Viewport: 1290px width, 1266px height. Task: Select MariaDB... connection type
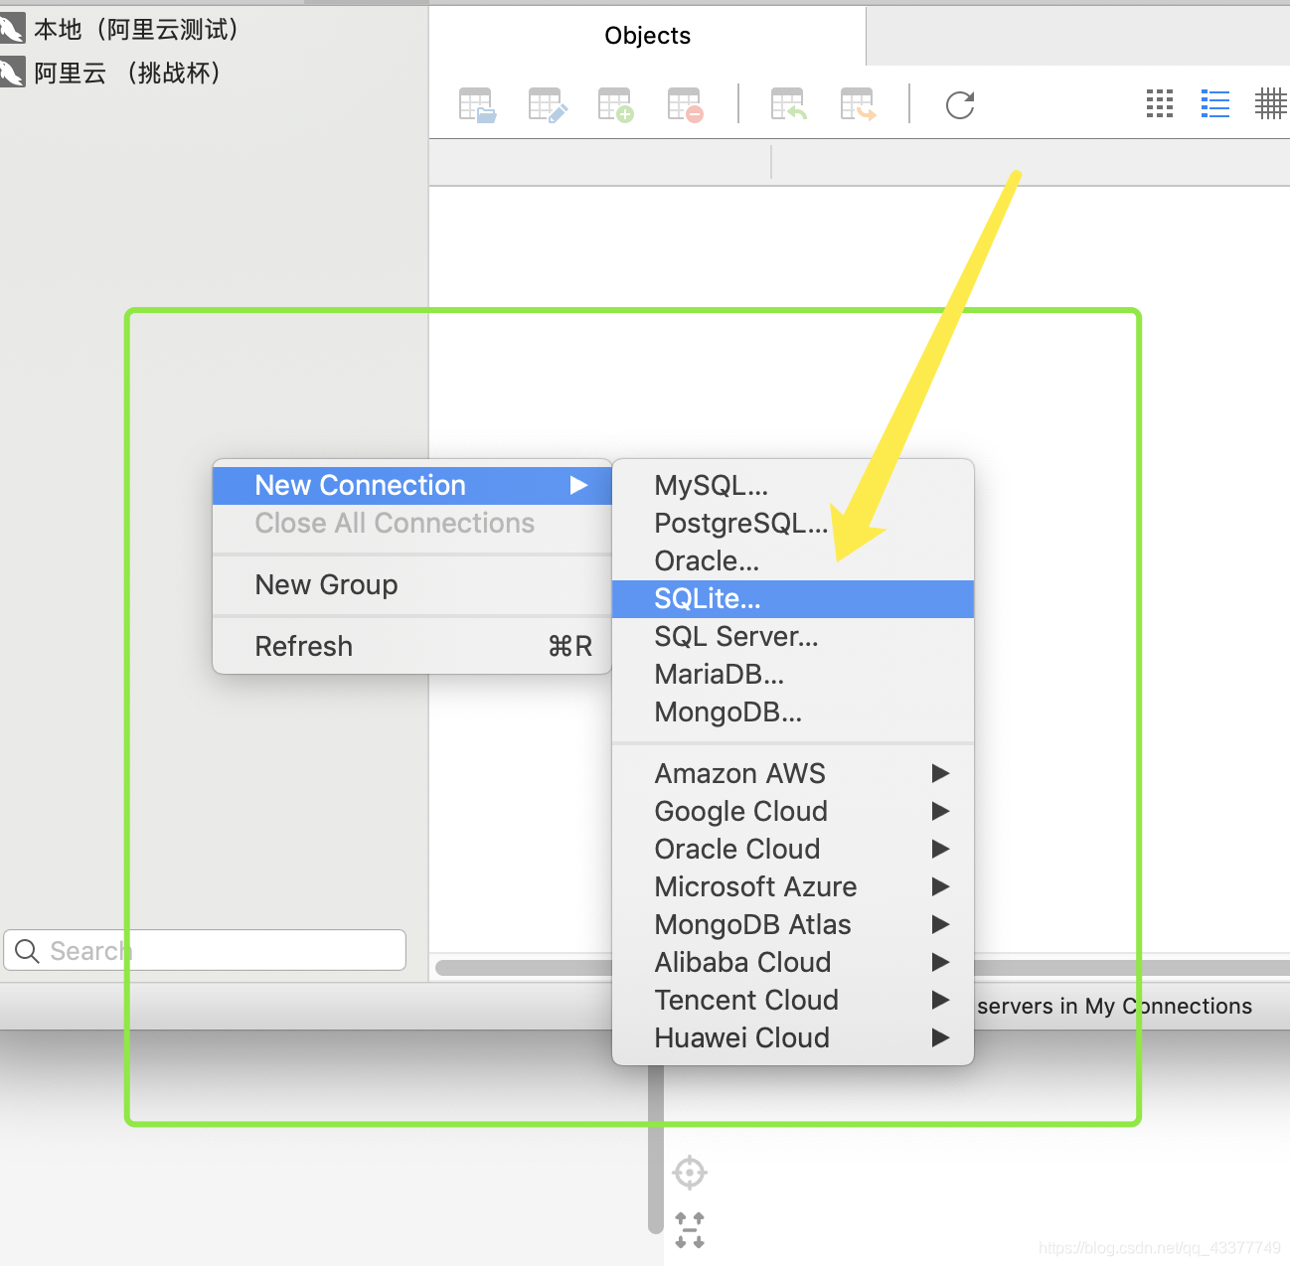coord(793,674)
